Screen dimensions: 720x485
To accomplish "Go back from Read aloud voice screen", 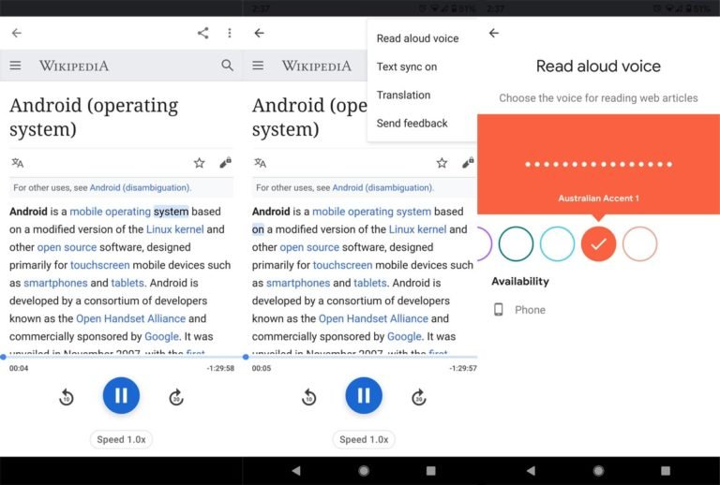I will (x=494, y=33).
